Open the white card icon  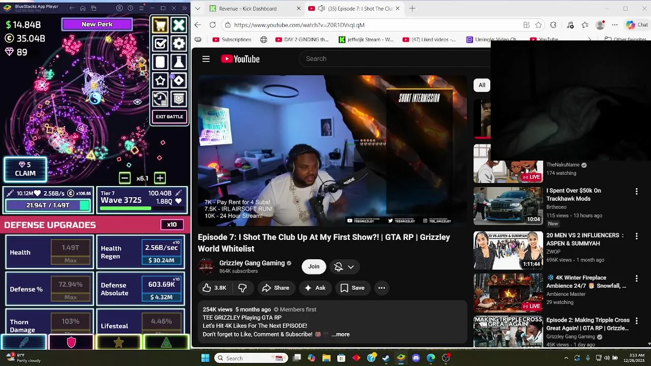tap(160, 62)
